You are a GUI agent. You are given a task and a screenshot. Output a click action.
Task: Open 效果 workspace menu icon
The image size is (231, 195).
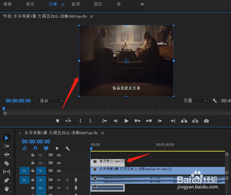(63, 4)
